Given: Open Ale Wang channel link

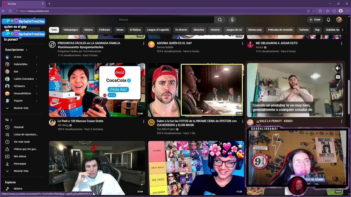Looking at the screenshot, I should (63, 125).
